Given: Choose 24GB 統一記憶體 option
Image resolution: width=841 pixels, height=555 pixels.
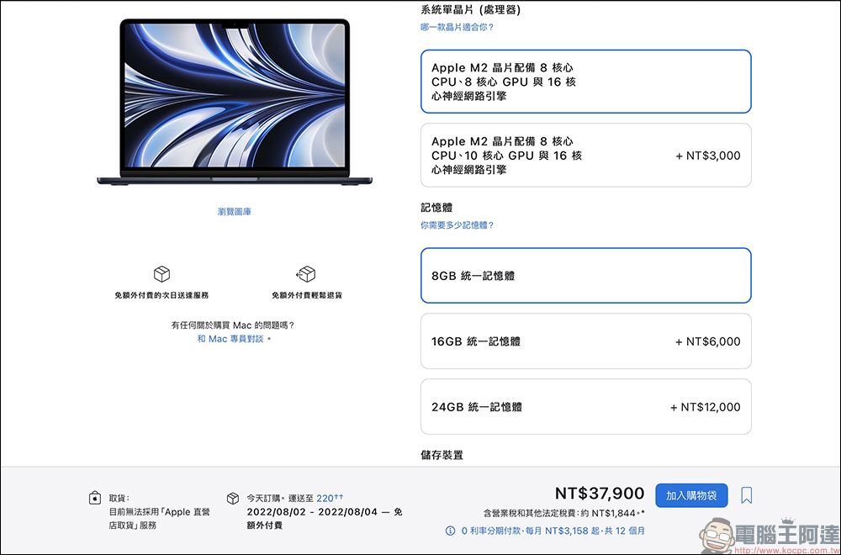Looking at the screenshot, I should (x=585, y=407).
